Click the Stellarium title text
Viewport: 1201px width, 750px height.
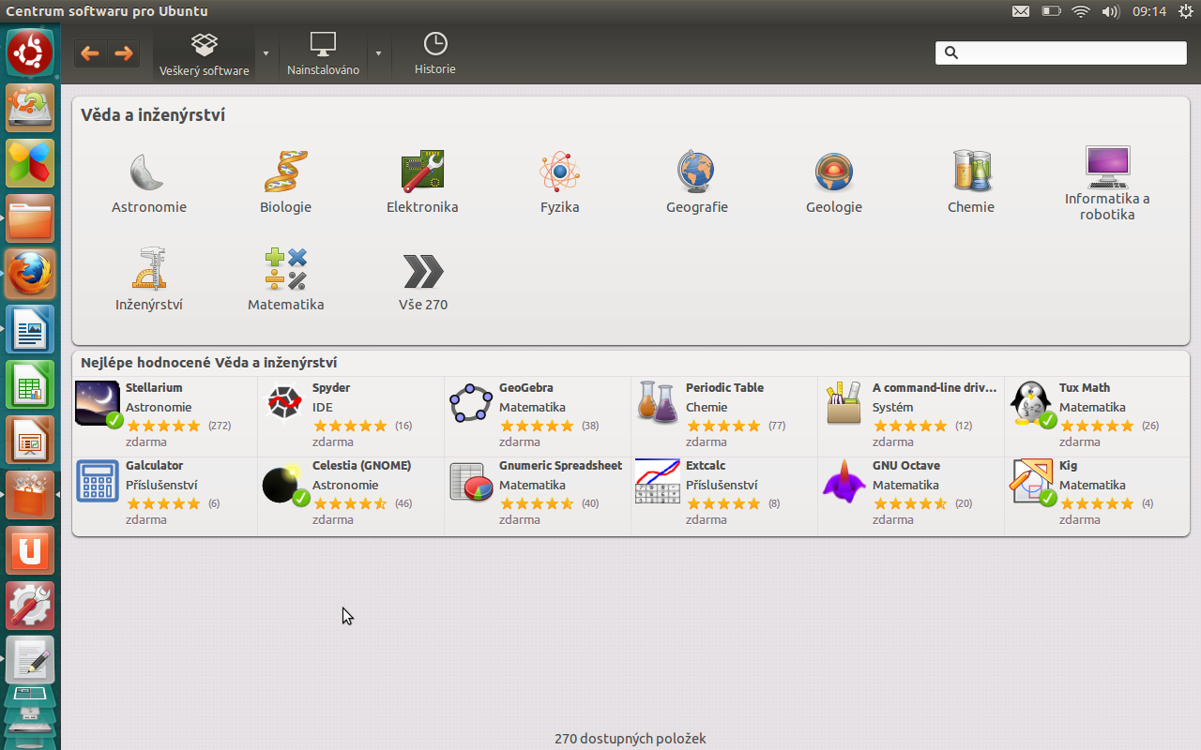[x=154, y=387]
